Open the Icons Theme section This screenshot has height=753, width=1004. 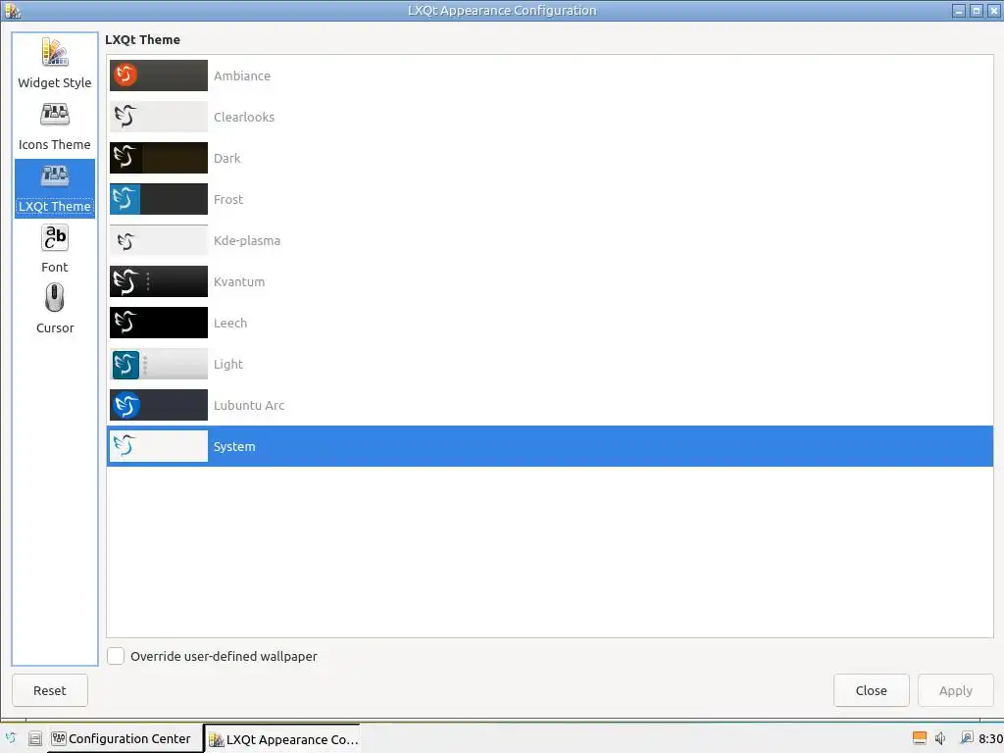55,126
